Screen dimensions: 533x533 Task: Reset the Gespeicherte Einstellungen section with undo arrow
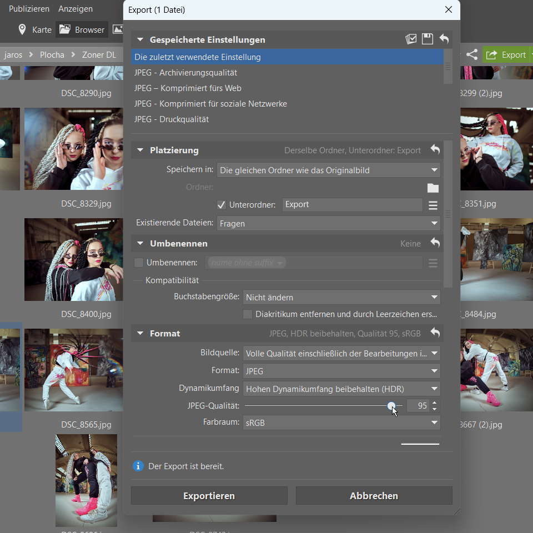point(444,39)
